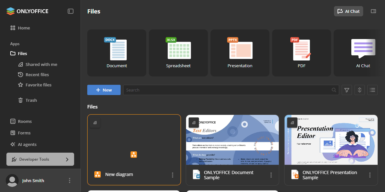Create a new PDF form
The width and height of the screenshot is (385, 192).
(302, 53)
